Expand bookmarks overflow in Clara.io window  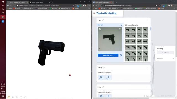(x=89, y=9)
